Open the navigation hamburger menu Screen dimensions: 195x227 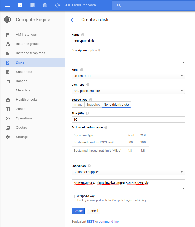(x=7, y=5)
